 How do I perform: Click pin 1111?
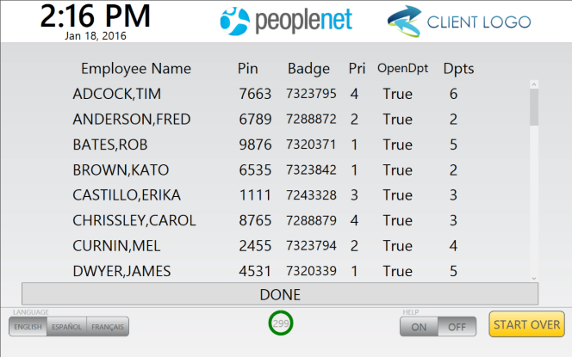(x=255, y=195)
